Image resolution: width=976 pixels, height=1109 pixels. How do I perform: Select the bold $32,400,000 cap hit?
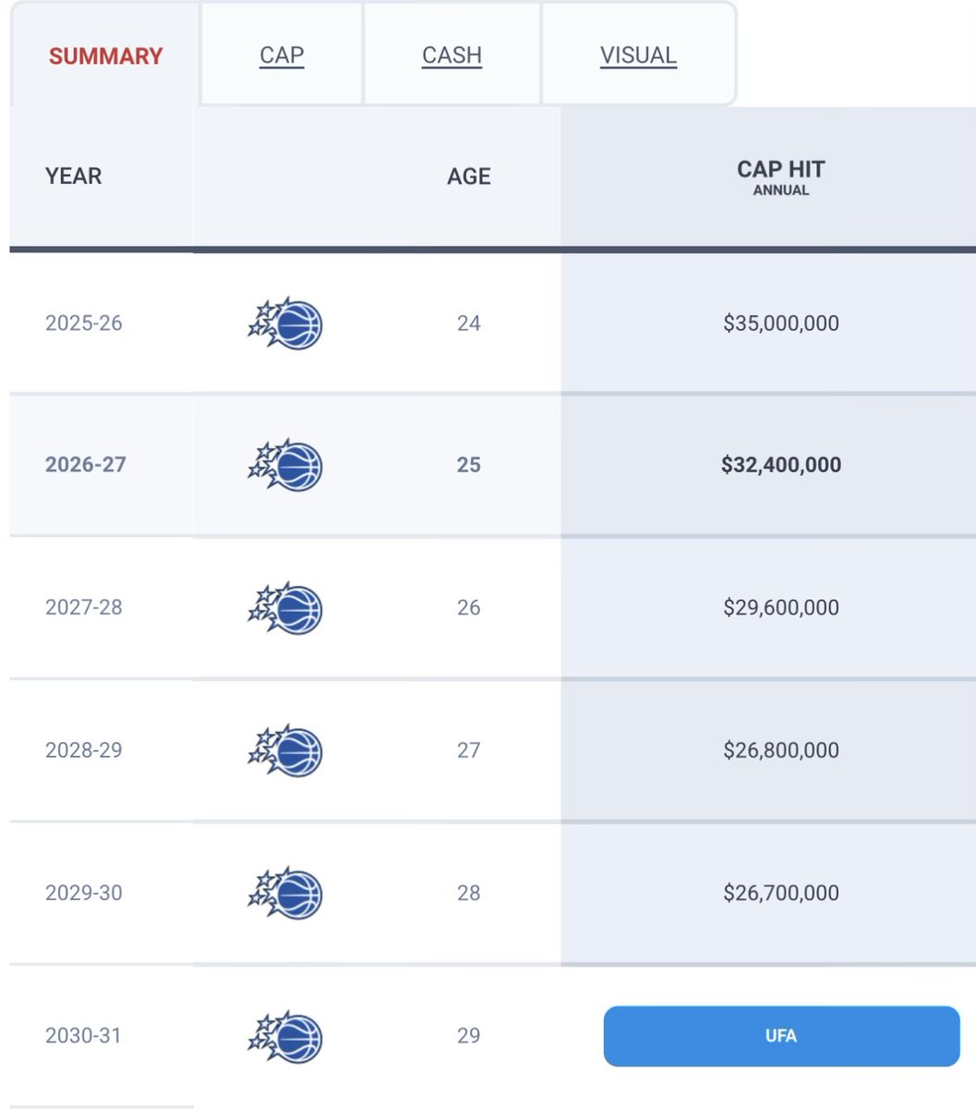coord(781,465)
